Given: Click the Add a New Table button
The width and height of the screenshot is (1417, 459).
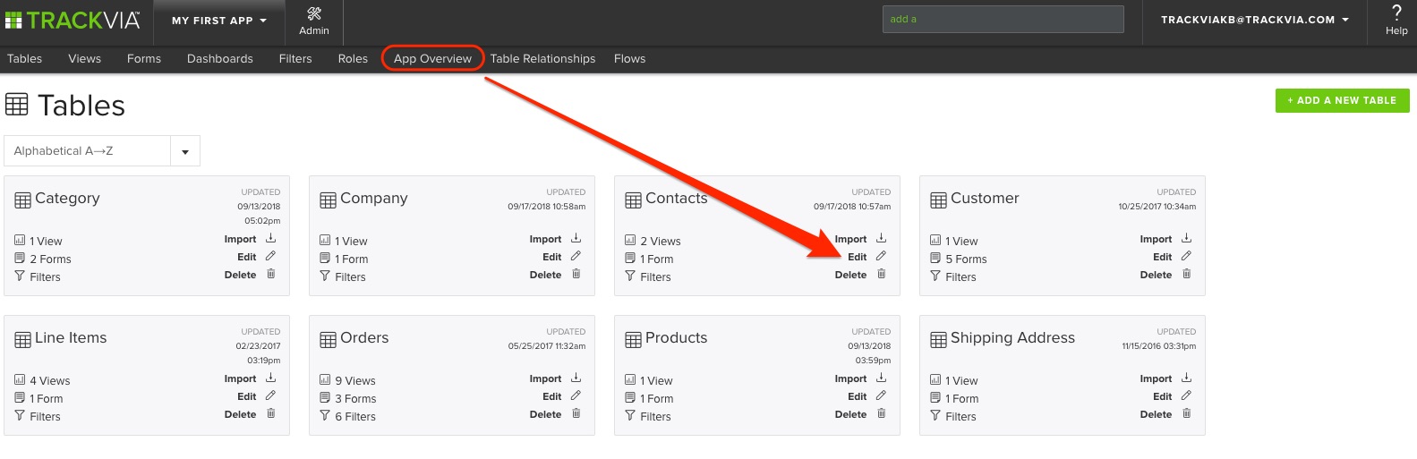Looking at the screenshot, I should coord(1342,100).
